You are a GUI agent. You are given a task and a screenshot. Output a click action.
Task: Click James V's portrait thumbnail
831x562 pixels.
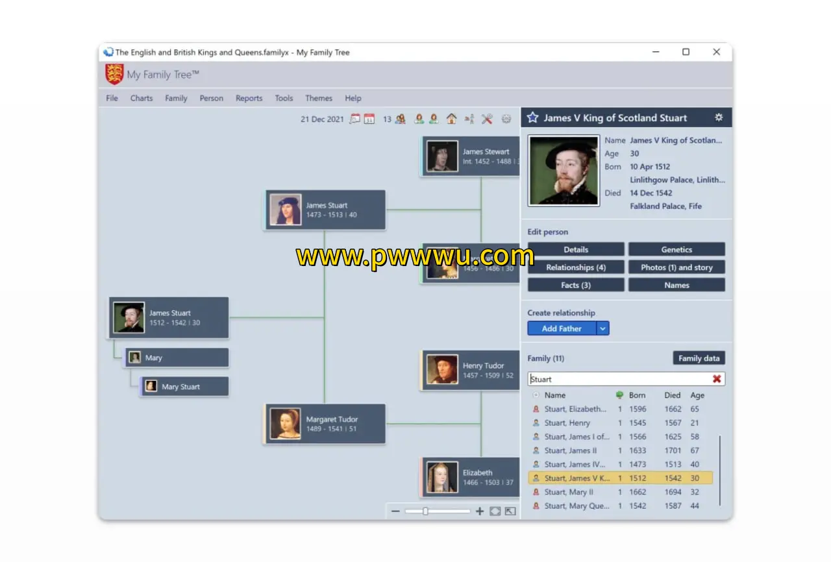coord(563,170)
